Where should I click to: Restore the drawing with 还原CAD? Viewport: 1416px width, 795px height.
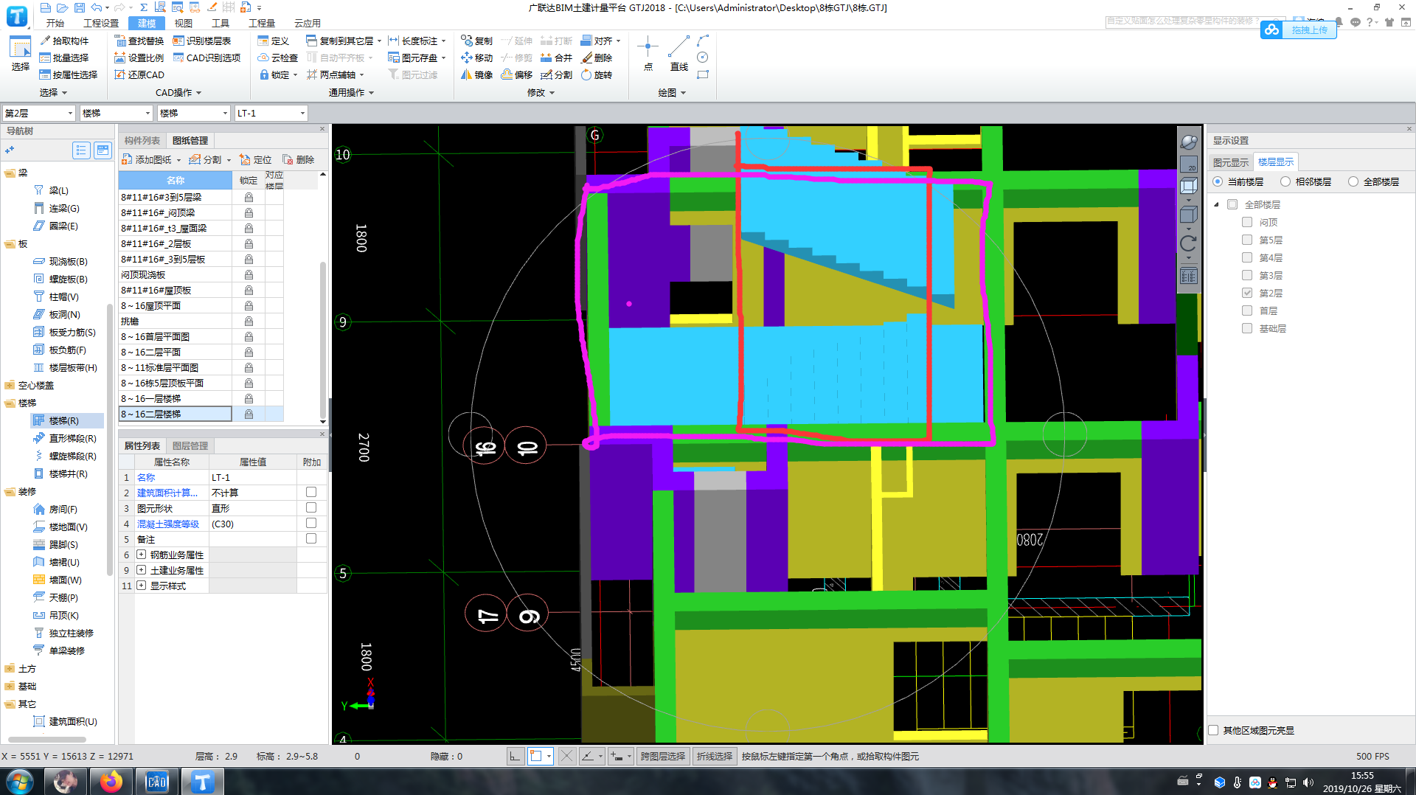(139, 74)
